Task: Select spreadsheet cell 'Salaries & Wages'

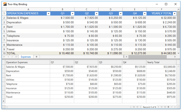Action: (28, 18)
